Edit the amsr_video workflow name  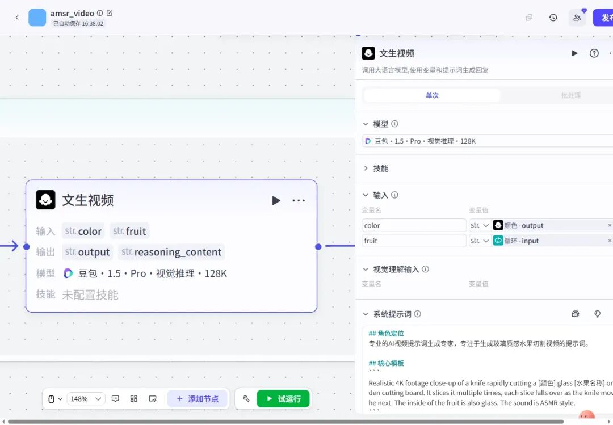click(110, 13)
